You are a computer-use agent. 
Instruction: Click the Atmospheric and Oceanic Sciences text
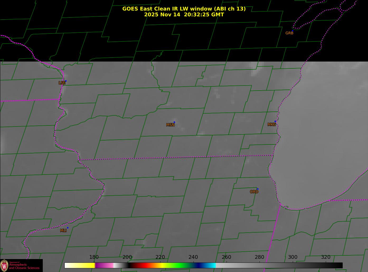(x=24, y=266)
